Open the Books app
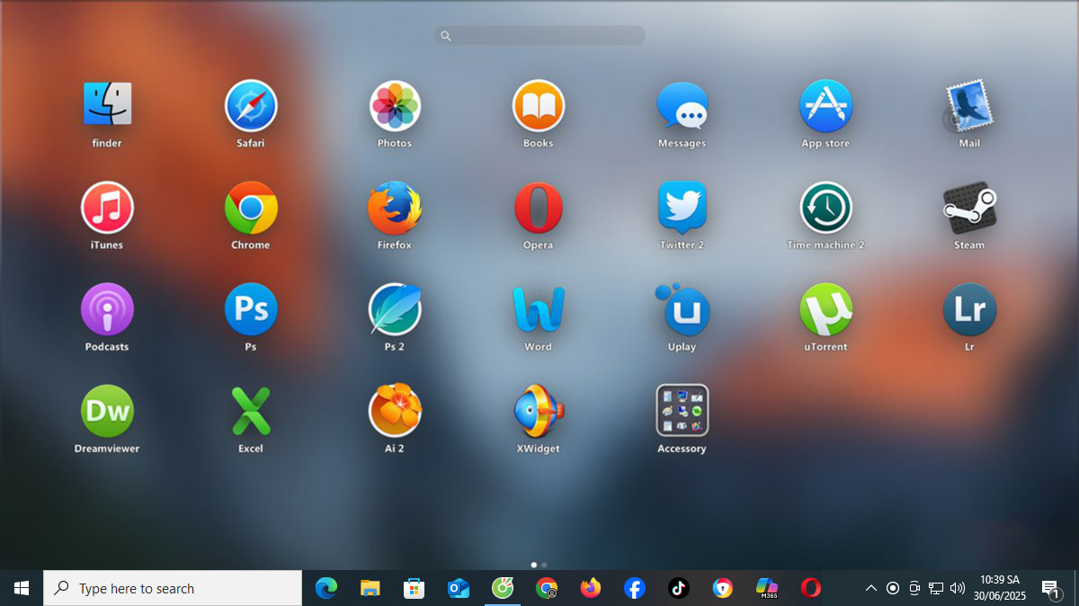This screenshot has width=1079, height=606. tap(539, 105)
